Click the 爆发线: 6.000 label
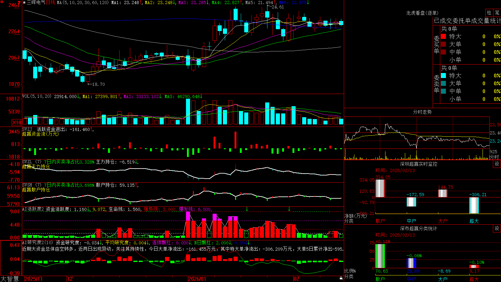Image resolution: width=501 pixels, height=282 pixels. pyautogui.click(x=195, y=209)
